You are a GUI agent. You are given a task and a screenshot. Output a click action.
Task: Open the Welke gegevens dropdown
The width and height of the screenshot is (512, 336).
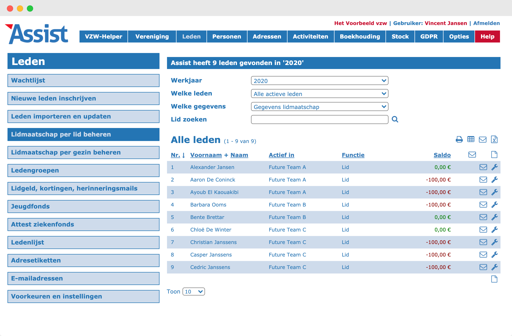pos(319,107)
